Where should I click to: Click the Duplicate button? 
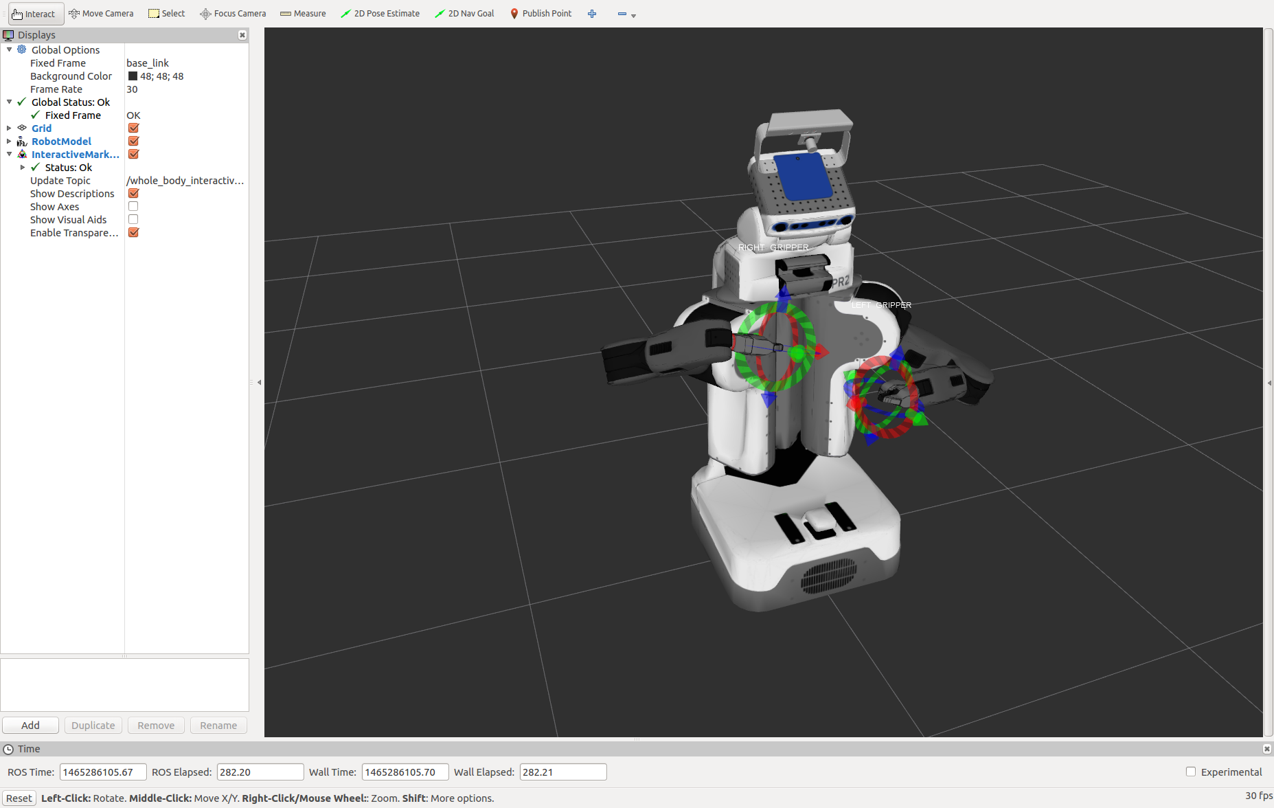[x=93, y=725]
